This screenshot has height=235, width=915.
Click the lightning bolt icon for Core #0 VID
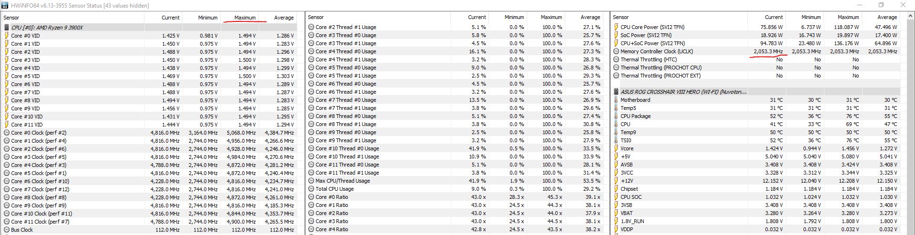[7, 36]
